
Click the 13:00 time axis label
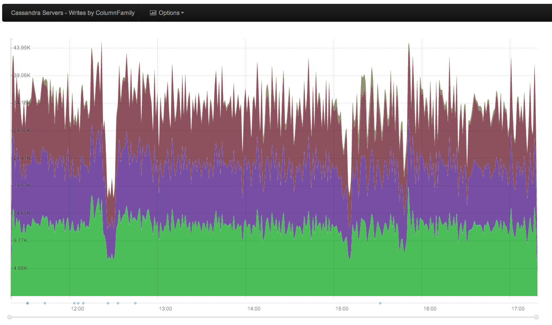165,308
